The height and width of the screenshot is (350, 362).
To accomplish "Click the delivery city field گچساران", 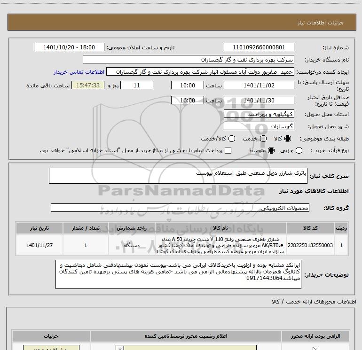I will coord(259,126).
